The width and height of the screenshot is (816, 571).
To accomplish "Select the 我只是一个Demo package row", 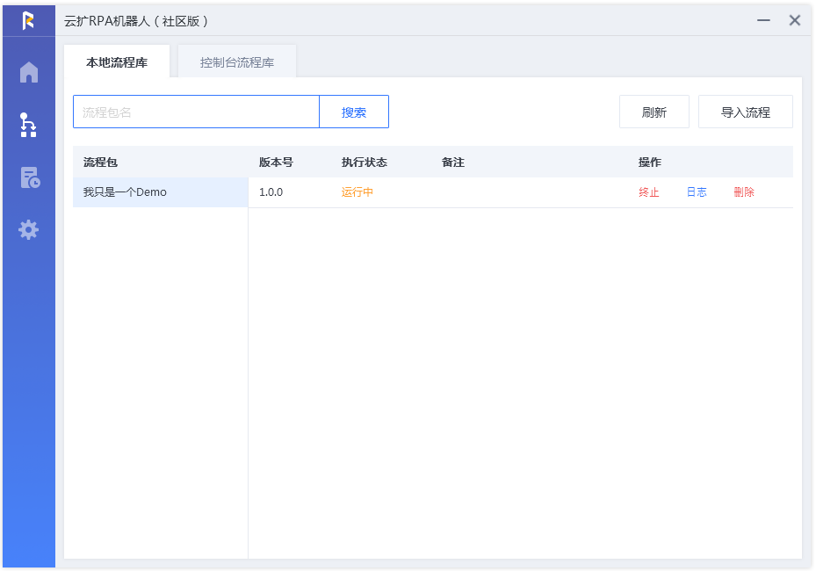I will (160, 192).
